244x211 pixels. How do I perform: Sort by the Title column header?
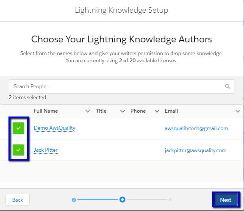pos(101,111)
